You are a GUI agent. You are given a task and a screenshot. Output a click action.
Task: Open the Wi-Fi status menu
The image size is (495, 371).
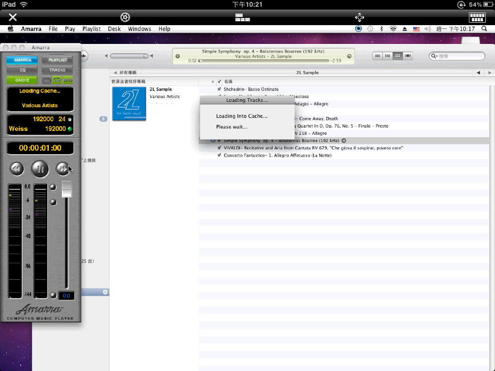393,29
